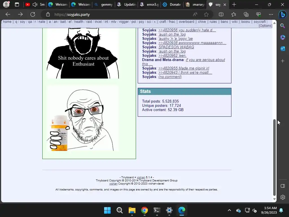Open Browser essentials heart icon
This screenshot has height=217, width=289.
(x=259, y=14)
